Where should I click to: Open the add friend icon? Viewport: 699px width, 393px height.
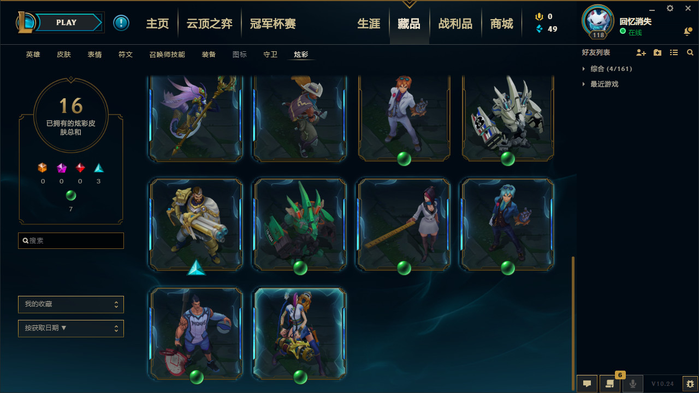pos(641,52)
